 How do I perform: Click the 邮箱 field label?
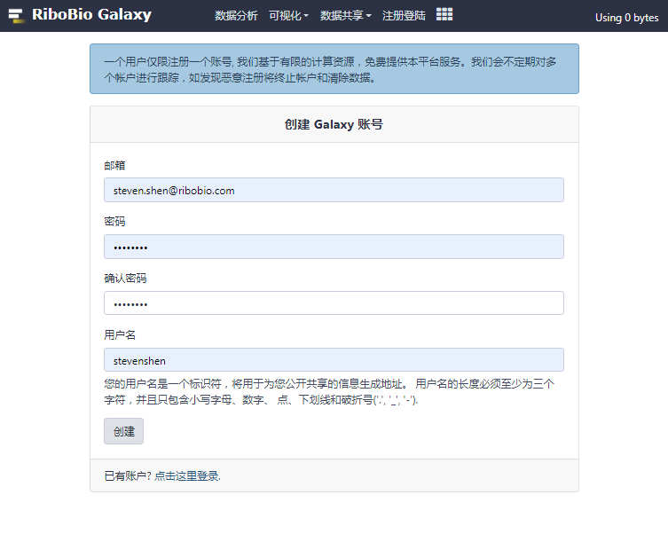pos(114,165)
